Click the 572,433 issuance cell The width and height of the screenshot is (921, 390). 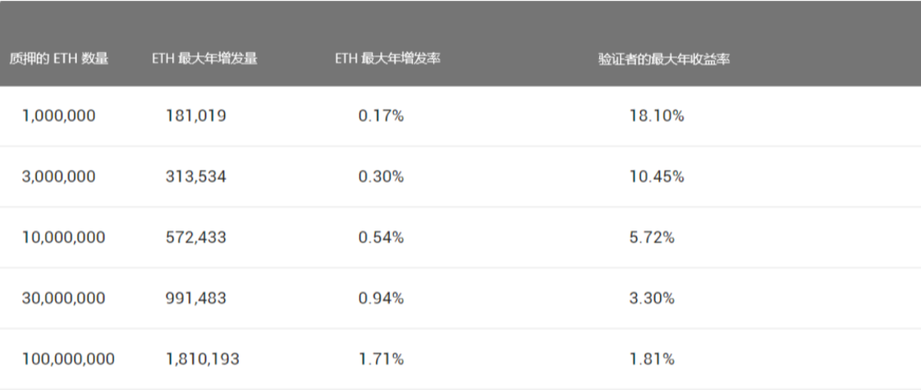pyautogui.click(x=196, y=237)
